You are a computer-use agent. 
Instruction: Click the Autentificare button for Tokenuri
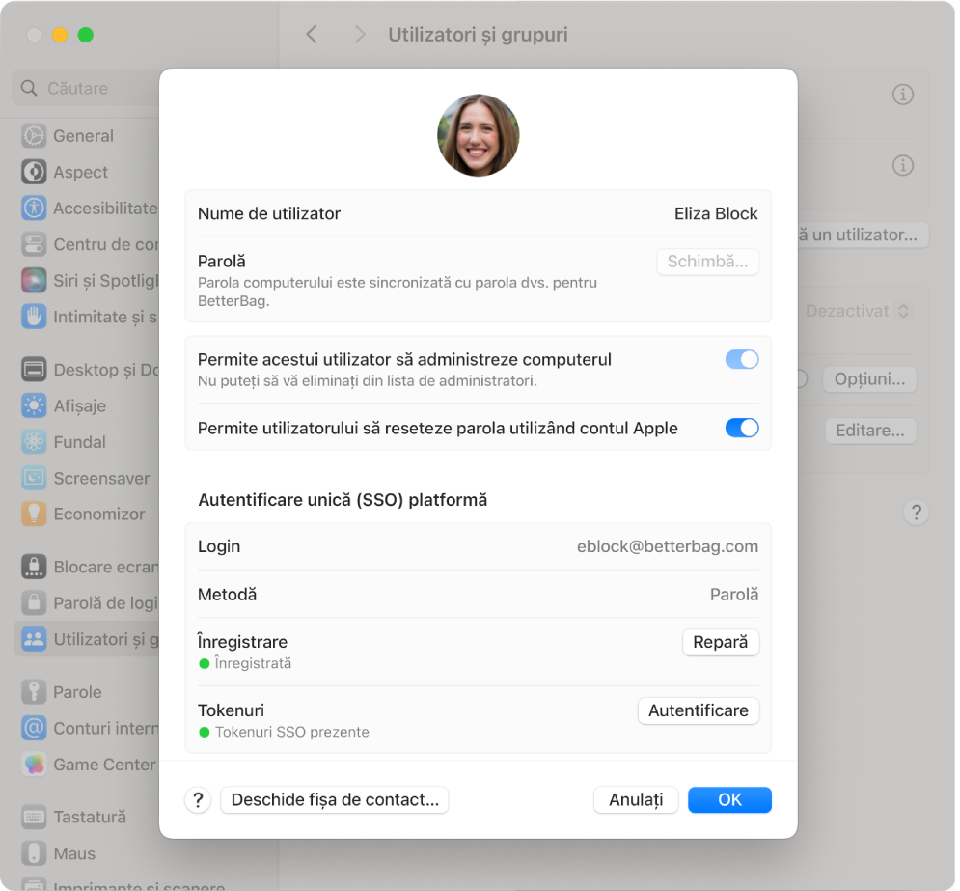pos(698,710)
